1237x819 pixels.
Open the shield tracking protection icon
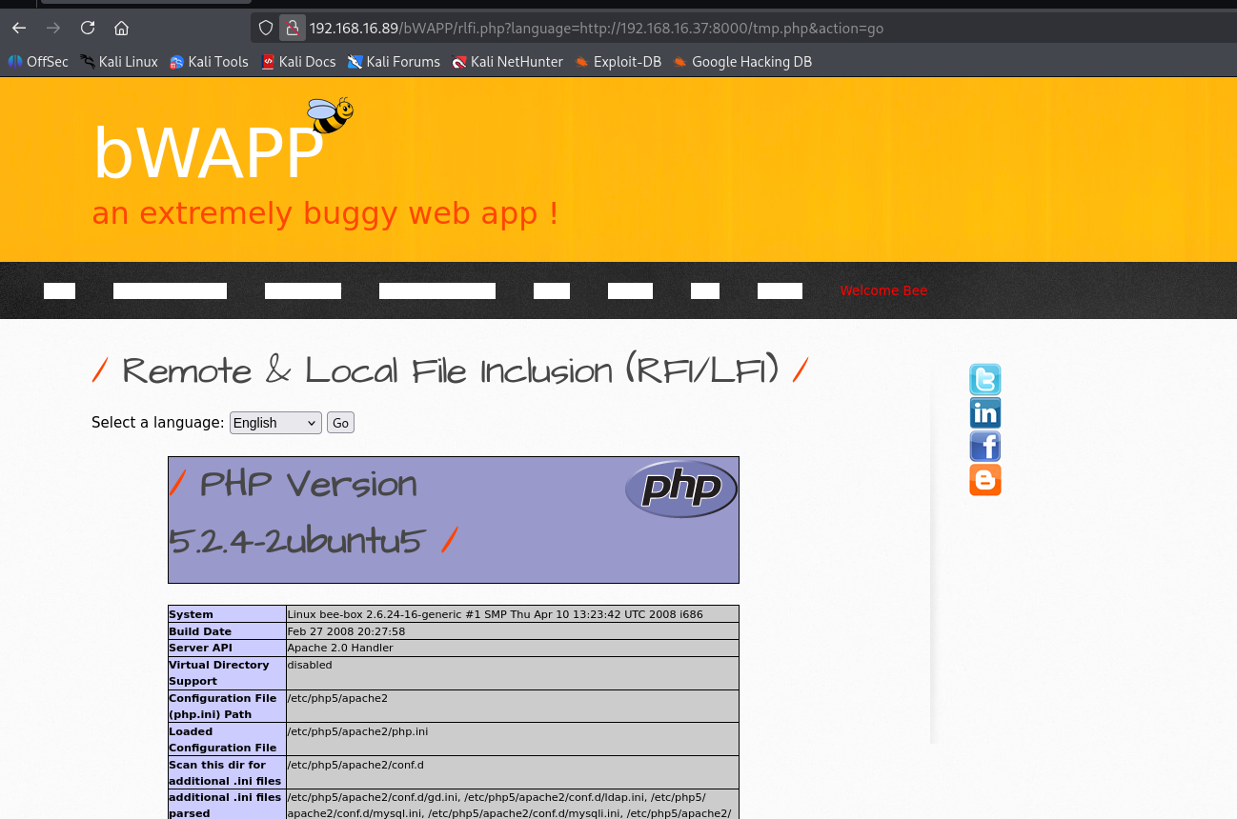pos(266,29)
